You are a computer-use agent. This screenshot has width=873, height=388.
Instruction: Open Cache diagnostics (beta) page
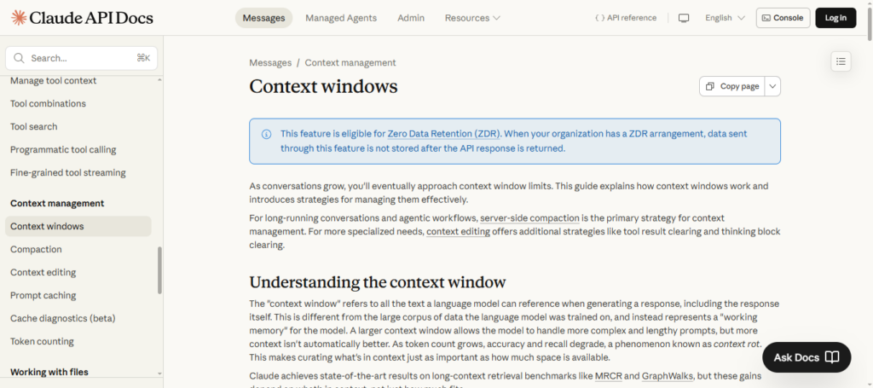[62, 318]
